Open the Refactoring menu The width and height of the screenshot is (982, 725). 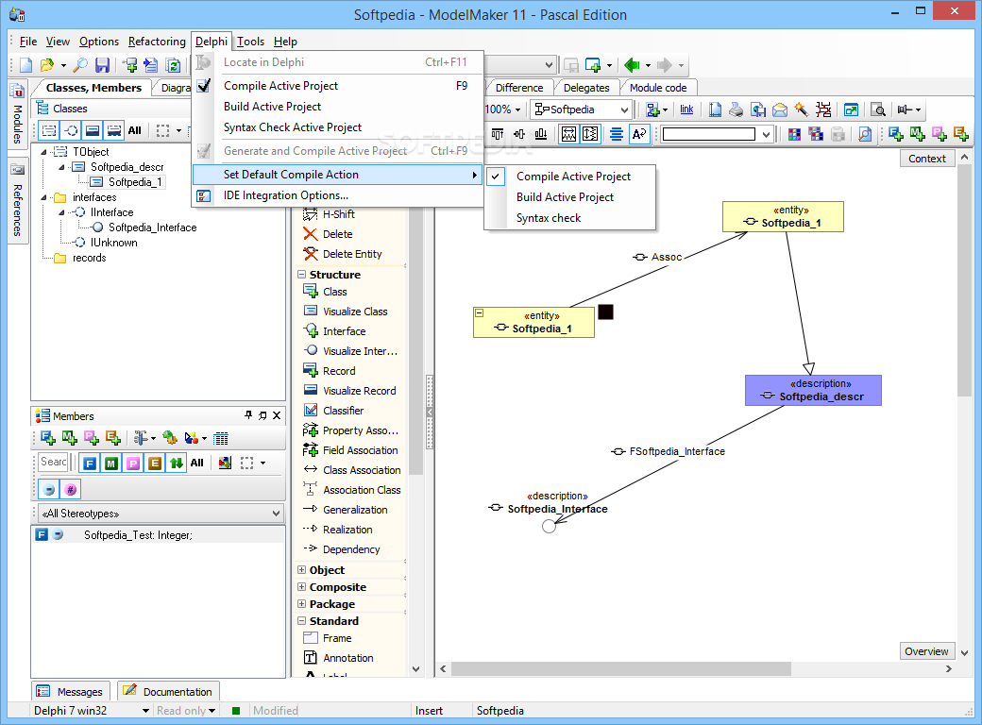157,42
